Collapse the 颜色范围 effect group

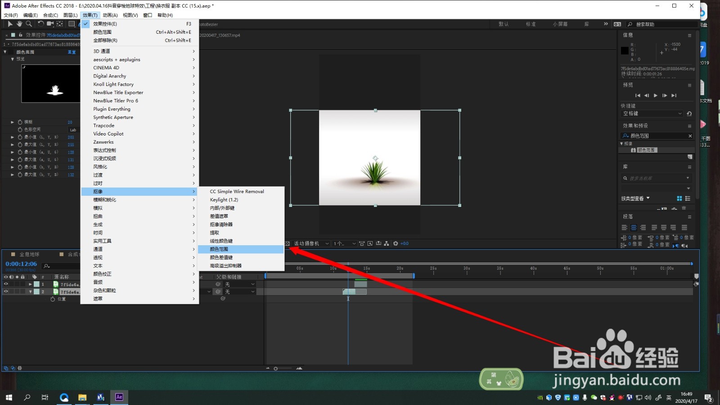click(6, 52)
